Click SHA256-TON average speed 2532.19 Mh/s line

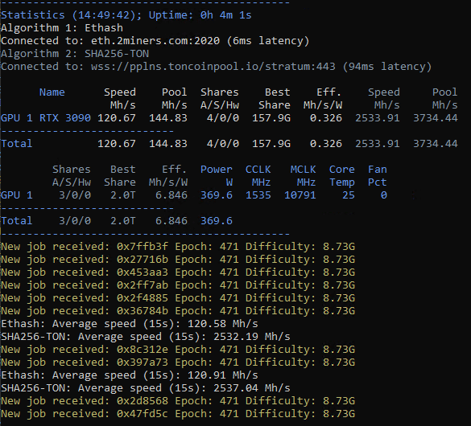(146, 337)
